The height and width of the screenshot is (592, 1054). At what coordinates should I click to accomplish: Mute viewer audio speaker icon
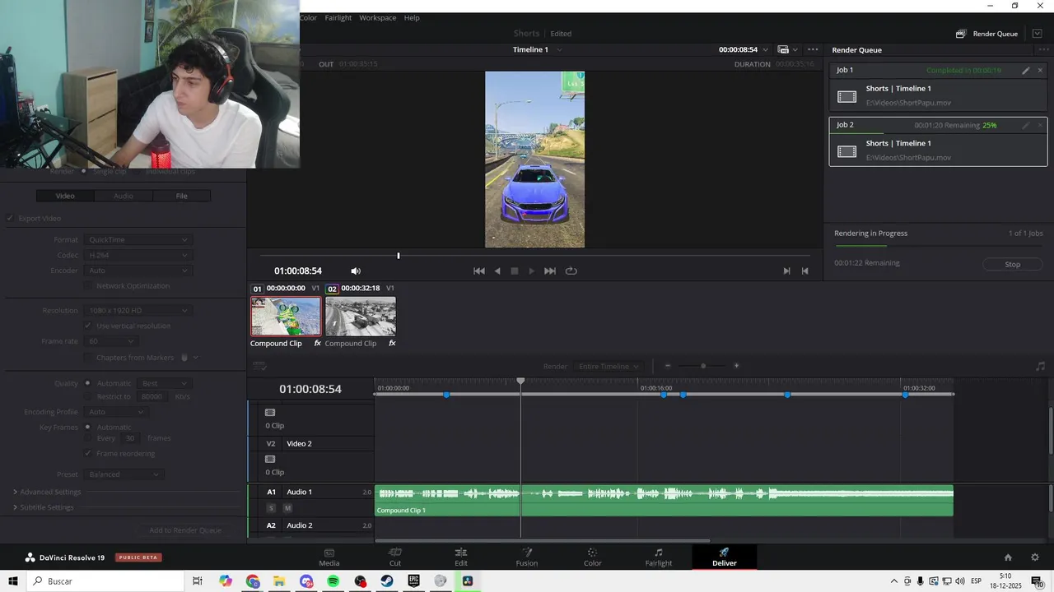[356, 271]
